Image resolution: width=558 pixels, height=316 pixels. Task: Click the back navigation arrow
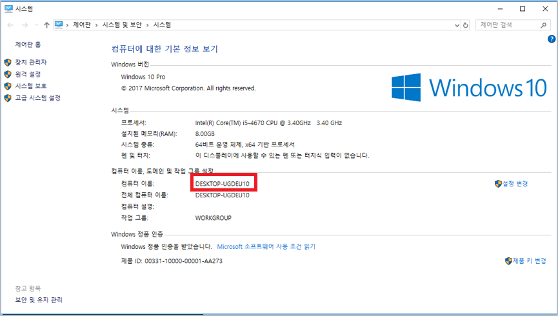(10, 25)
